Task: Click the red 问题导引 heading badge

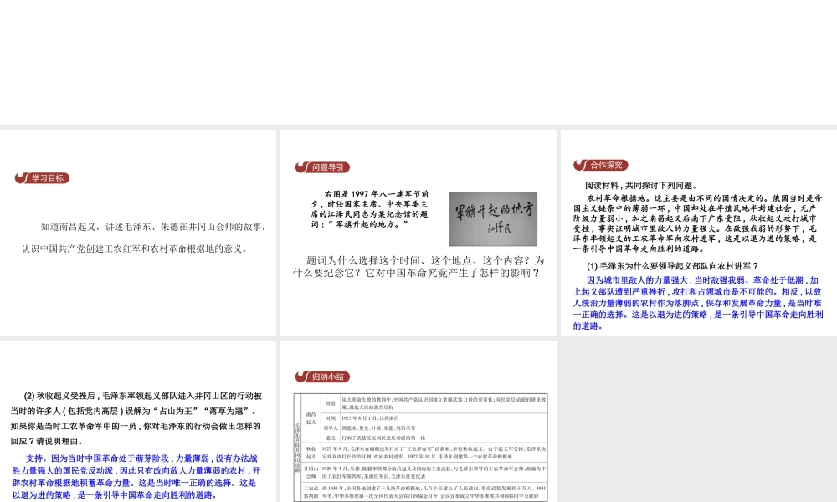Action: (322, 167)
